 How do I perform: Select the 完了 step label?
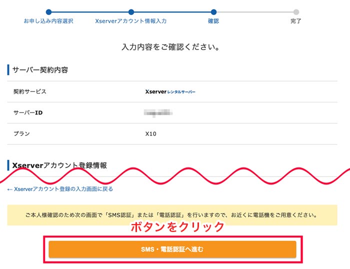point(296,21)
